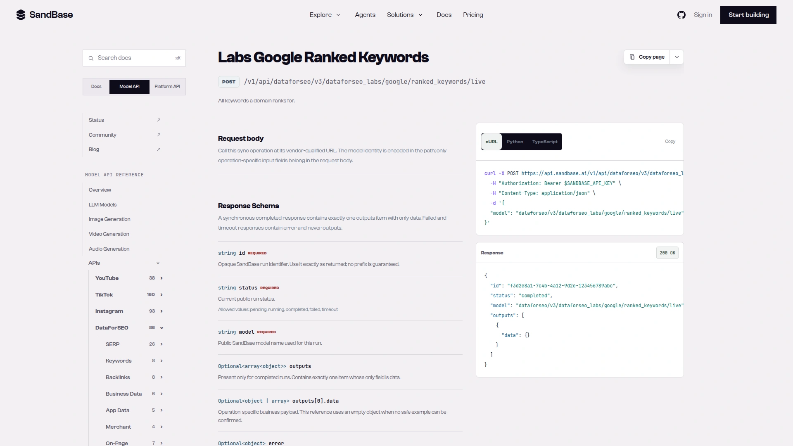Open the Overview reference page
The height and width of the screenshot is (446, 793).
pos(100,190)
